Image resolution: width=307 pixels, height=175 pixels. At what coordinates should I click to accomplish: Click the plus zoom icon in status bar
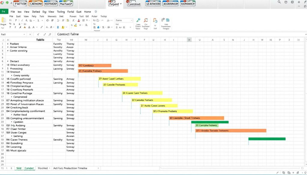pos(293,173)
